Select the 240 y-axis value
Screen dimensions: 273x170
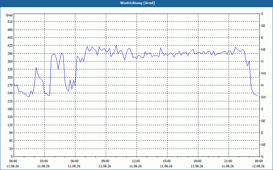click(10, 93)
